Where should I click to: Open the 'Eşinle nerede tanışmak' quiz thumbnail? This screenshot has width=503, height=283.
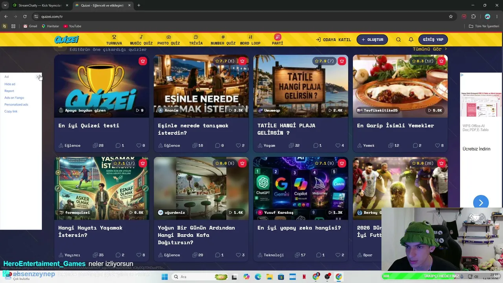coord(201,86)
